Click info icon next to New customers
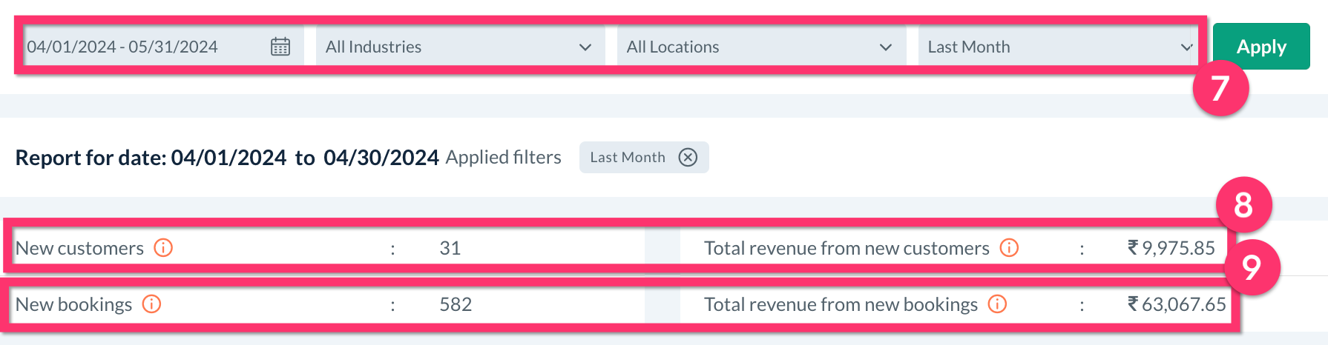The width and height of the screenshot is (1328, 345). (163, 248)
